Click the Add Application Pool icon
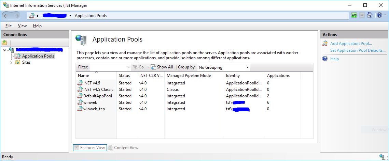This screenshot has width=389, height=161. (325, 44)
